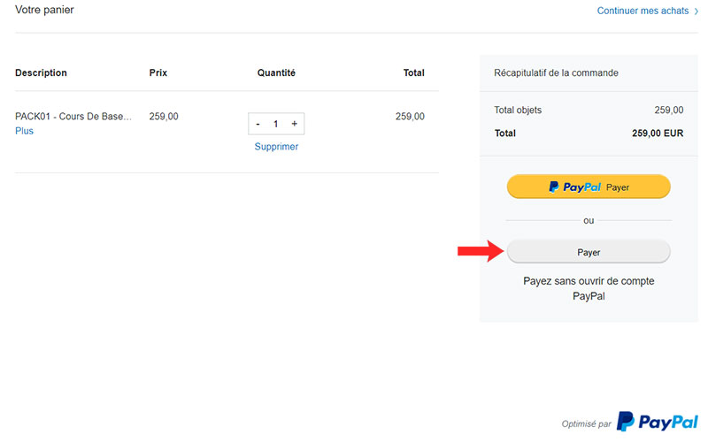The image size is (708, 442).
Task: Click the red arrow pointing to Payer
Action: click(481, 251)
